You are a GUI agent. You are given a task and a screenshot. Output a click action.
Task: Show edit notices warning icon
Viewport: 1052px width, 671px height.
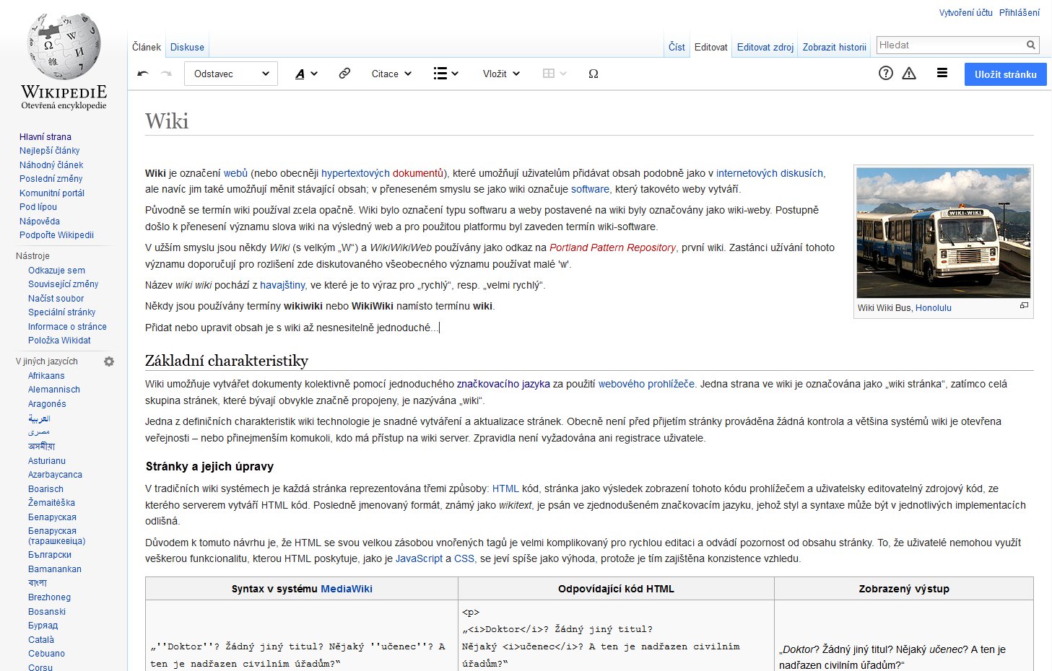pos(909,73)
